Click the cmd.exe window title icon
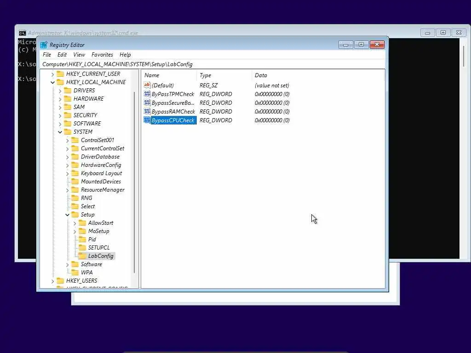Image resolution: width=471 pixels, height=353 pixels. coord(23,33)
